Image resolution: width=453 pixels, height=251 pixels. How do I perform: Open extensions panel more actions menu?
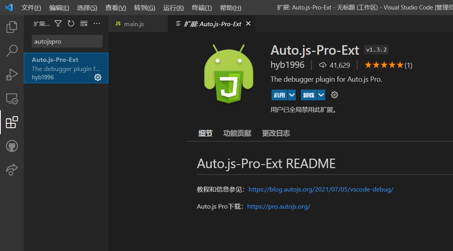point(97,24)
